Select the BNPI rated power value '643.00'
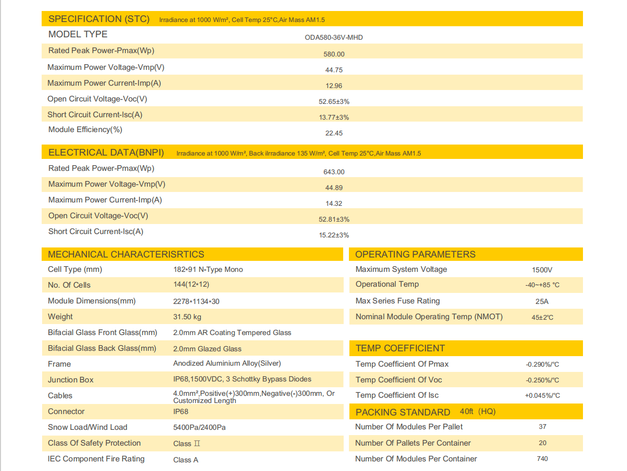 (x=334, y=172)
